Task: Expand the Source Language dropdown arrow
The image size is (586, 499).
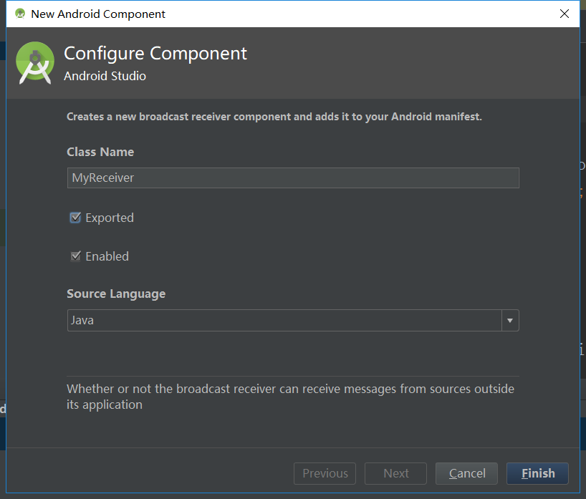Action: [x=510, y=321]
